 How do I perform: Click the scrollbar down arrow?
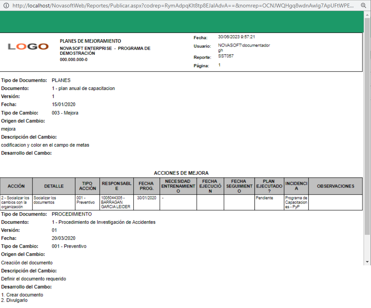click(x=367, y=262)
